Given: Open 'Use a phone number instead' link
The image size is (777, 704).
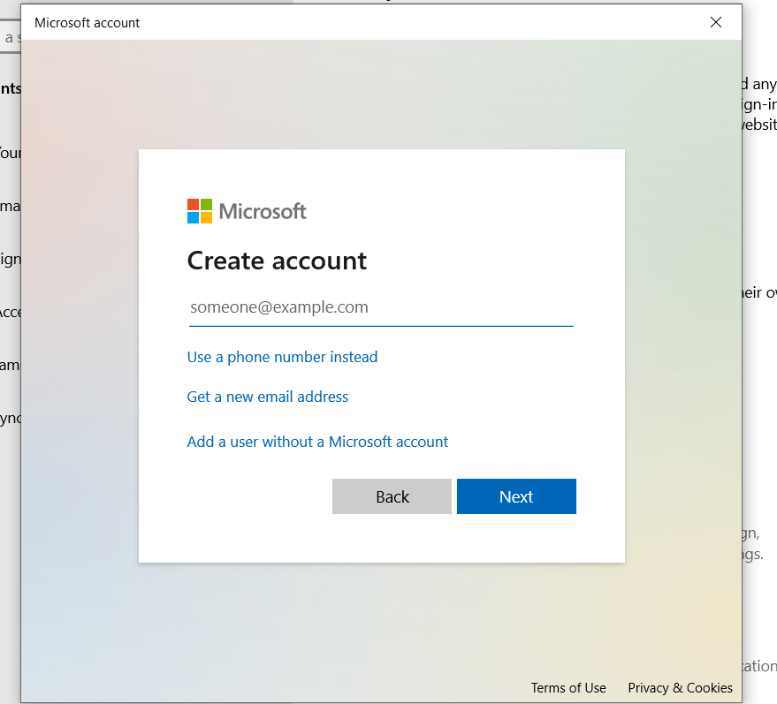Looking at the screenshot, I should [x=282, y=357].
